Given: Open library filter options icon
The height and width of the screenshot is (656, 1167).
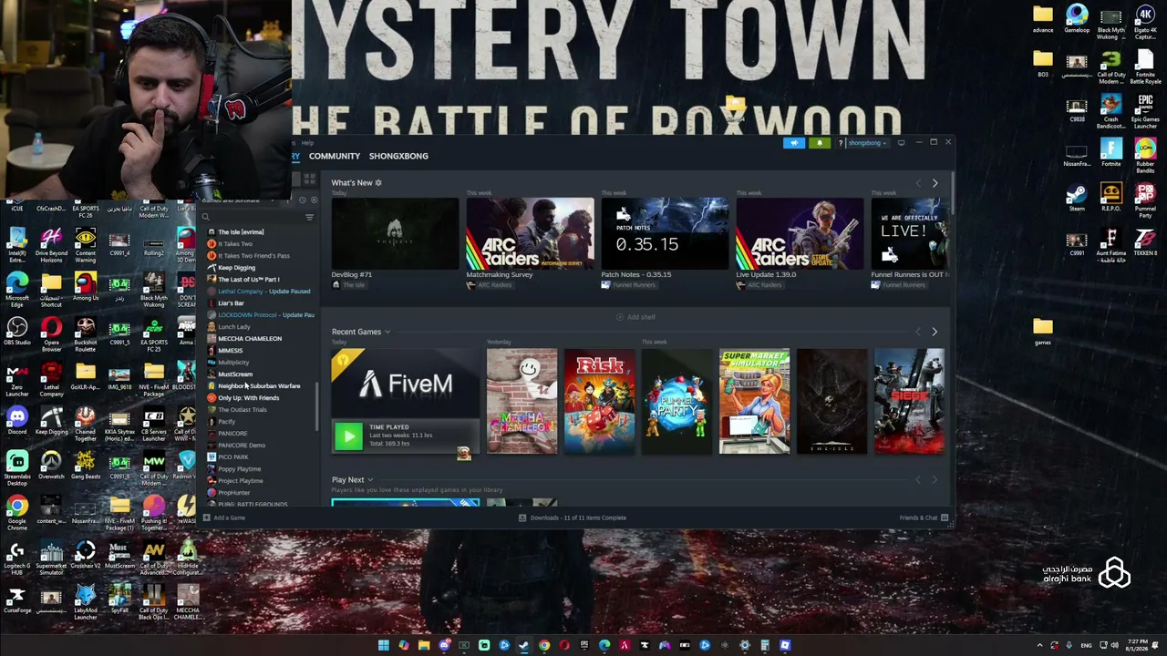Looking at the screenshot, I should point(309,217).
